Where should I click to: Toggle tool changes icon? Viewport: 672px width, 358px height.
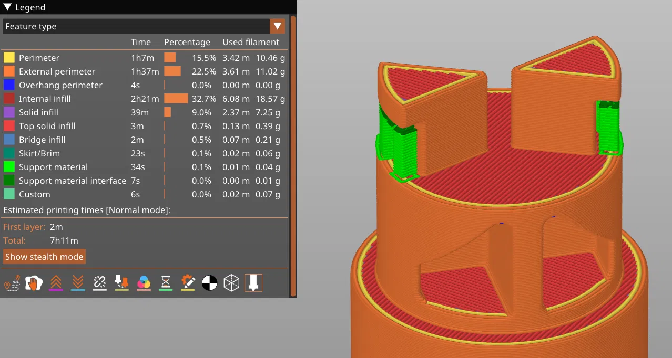[x=122, y=283]
